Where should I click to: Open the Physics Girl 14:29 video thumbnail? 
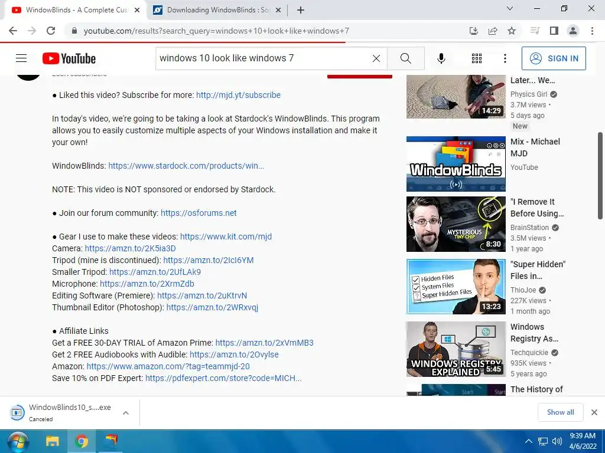tap(456, 97)
